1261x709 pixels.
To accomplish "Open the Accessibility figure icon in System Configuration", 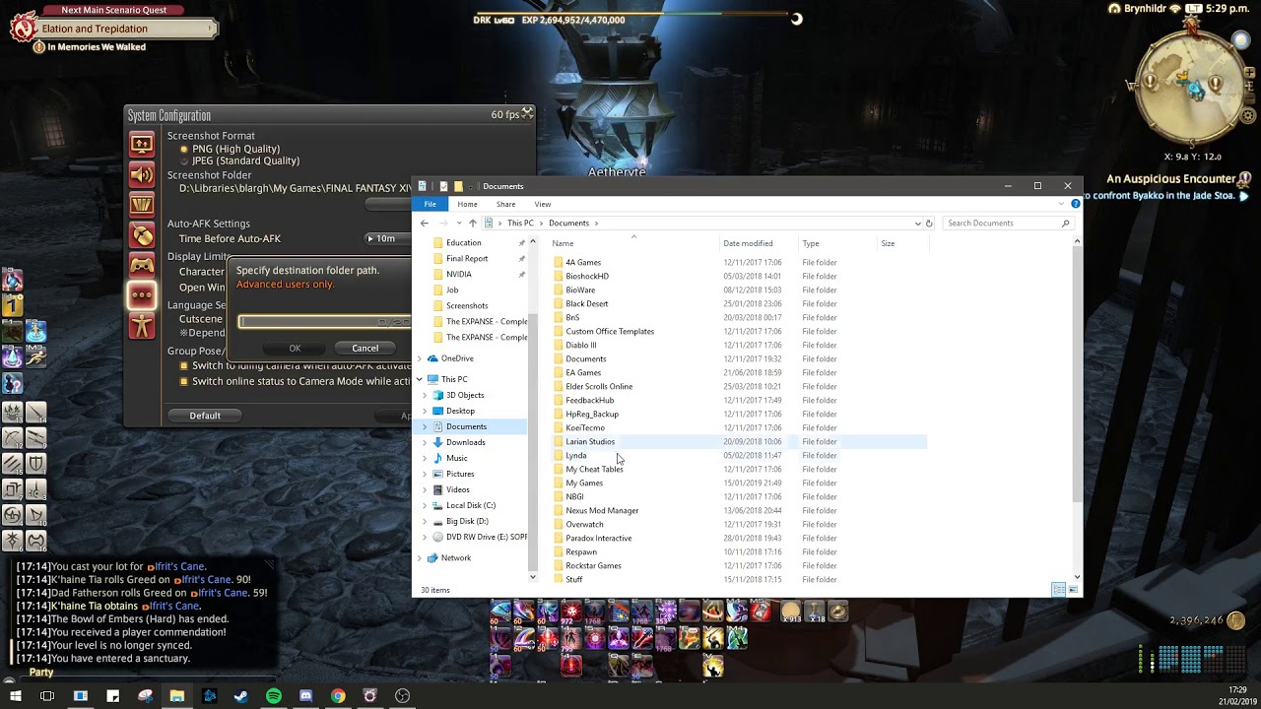I will click(142, 325).
